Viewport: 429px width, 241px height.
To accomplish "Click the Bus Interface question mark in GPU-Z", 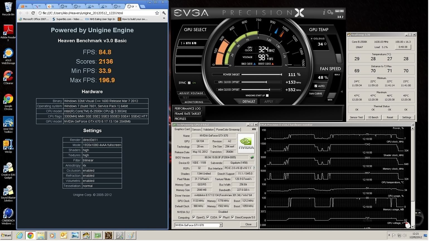I will 254,168.
